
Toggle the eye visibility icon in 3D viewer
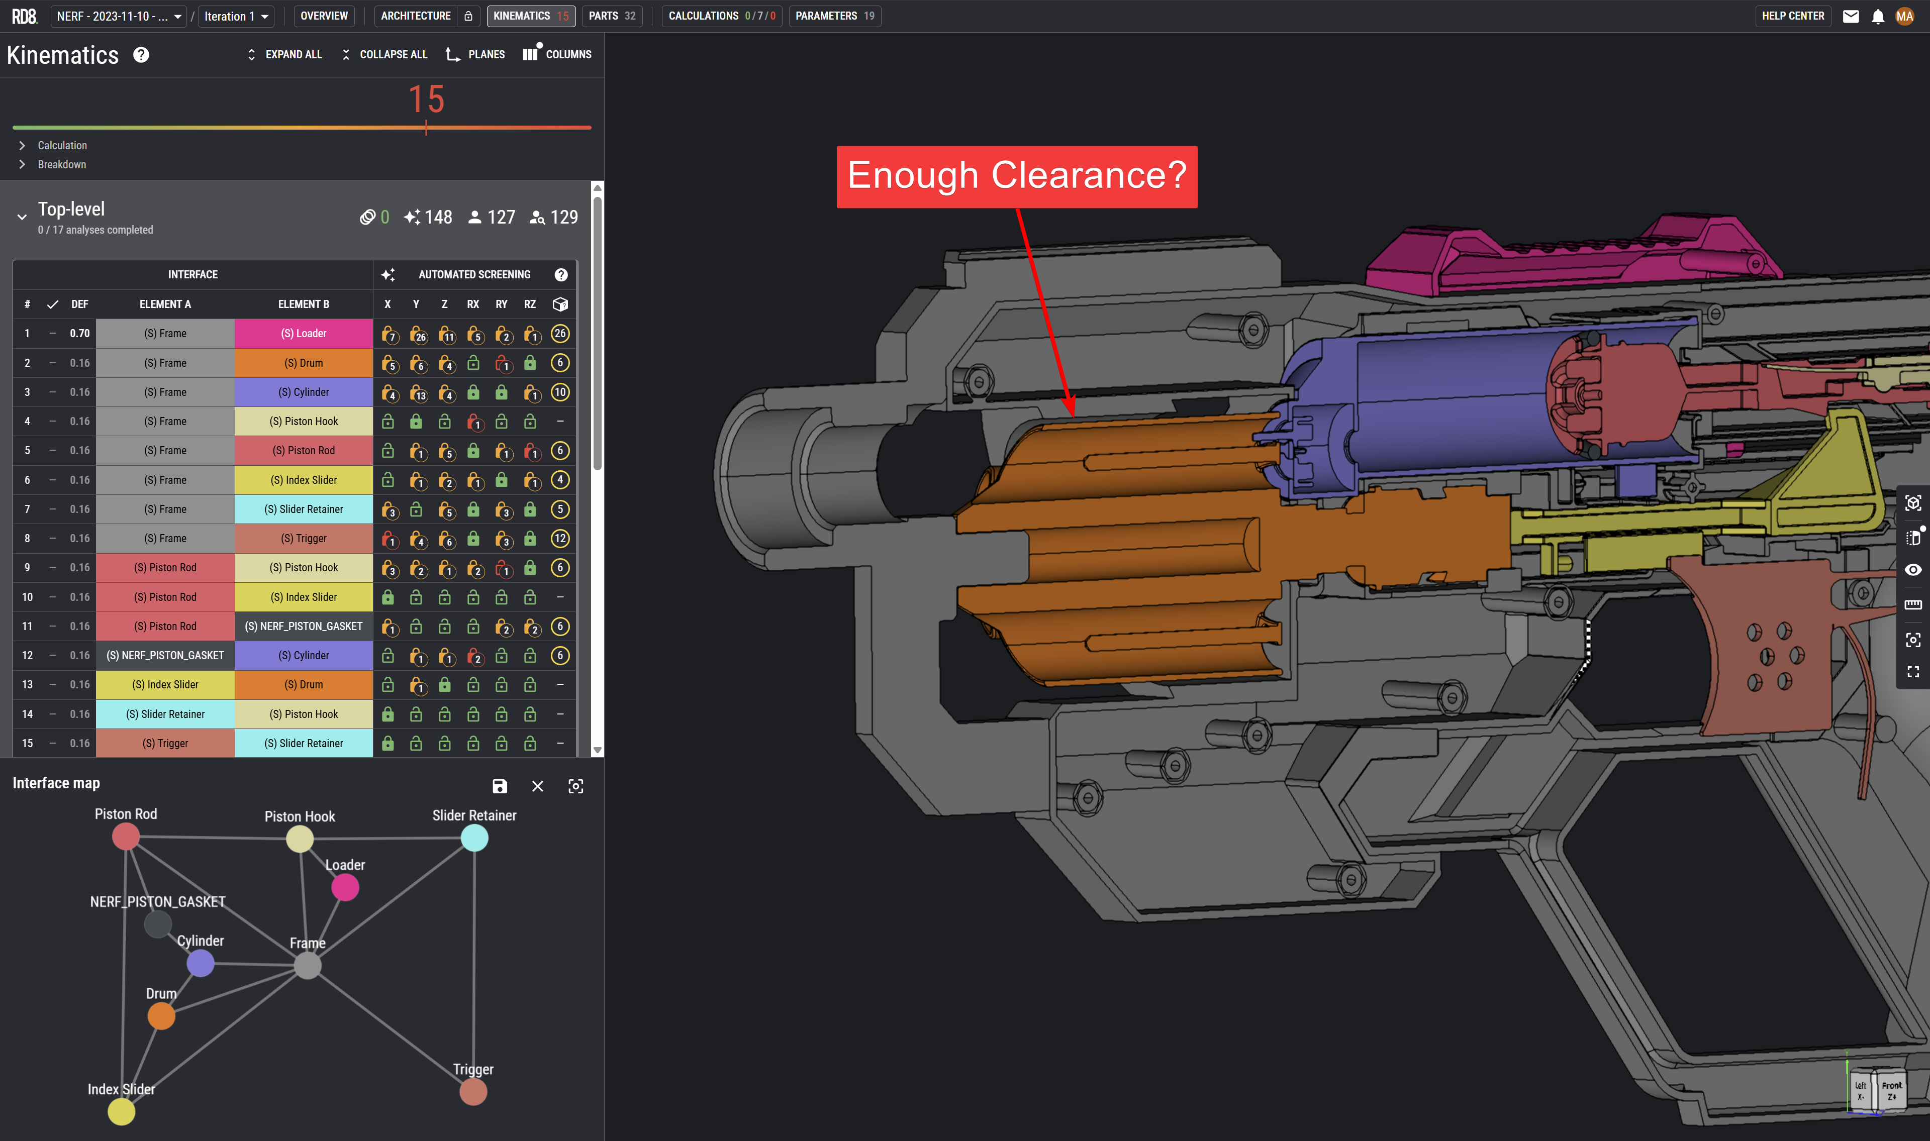pyautogui.click(x=1912, y=570)
